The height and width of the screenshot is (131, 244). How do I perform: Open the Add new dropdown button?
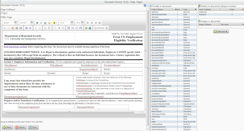tap(221, 32)
